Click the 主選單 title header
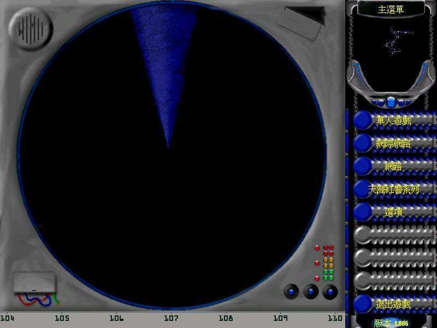 tap(391, 9)
